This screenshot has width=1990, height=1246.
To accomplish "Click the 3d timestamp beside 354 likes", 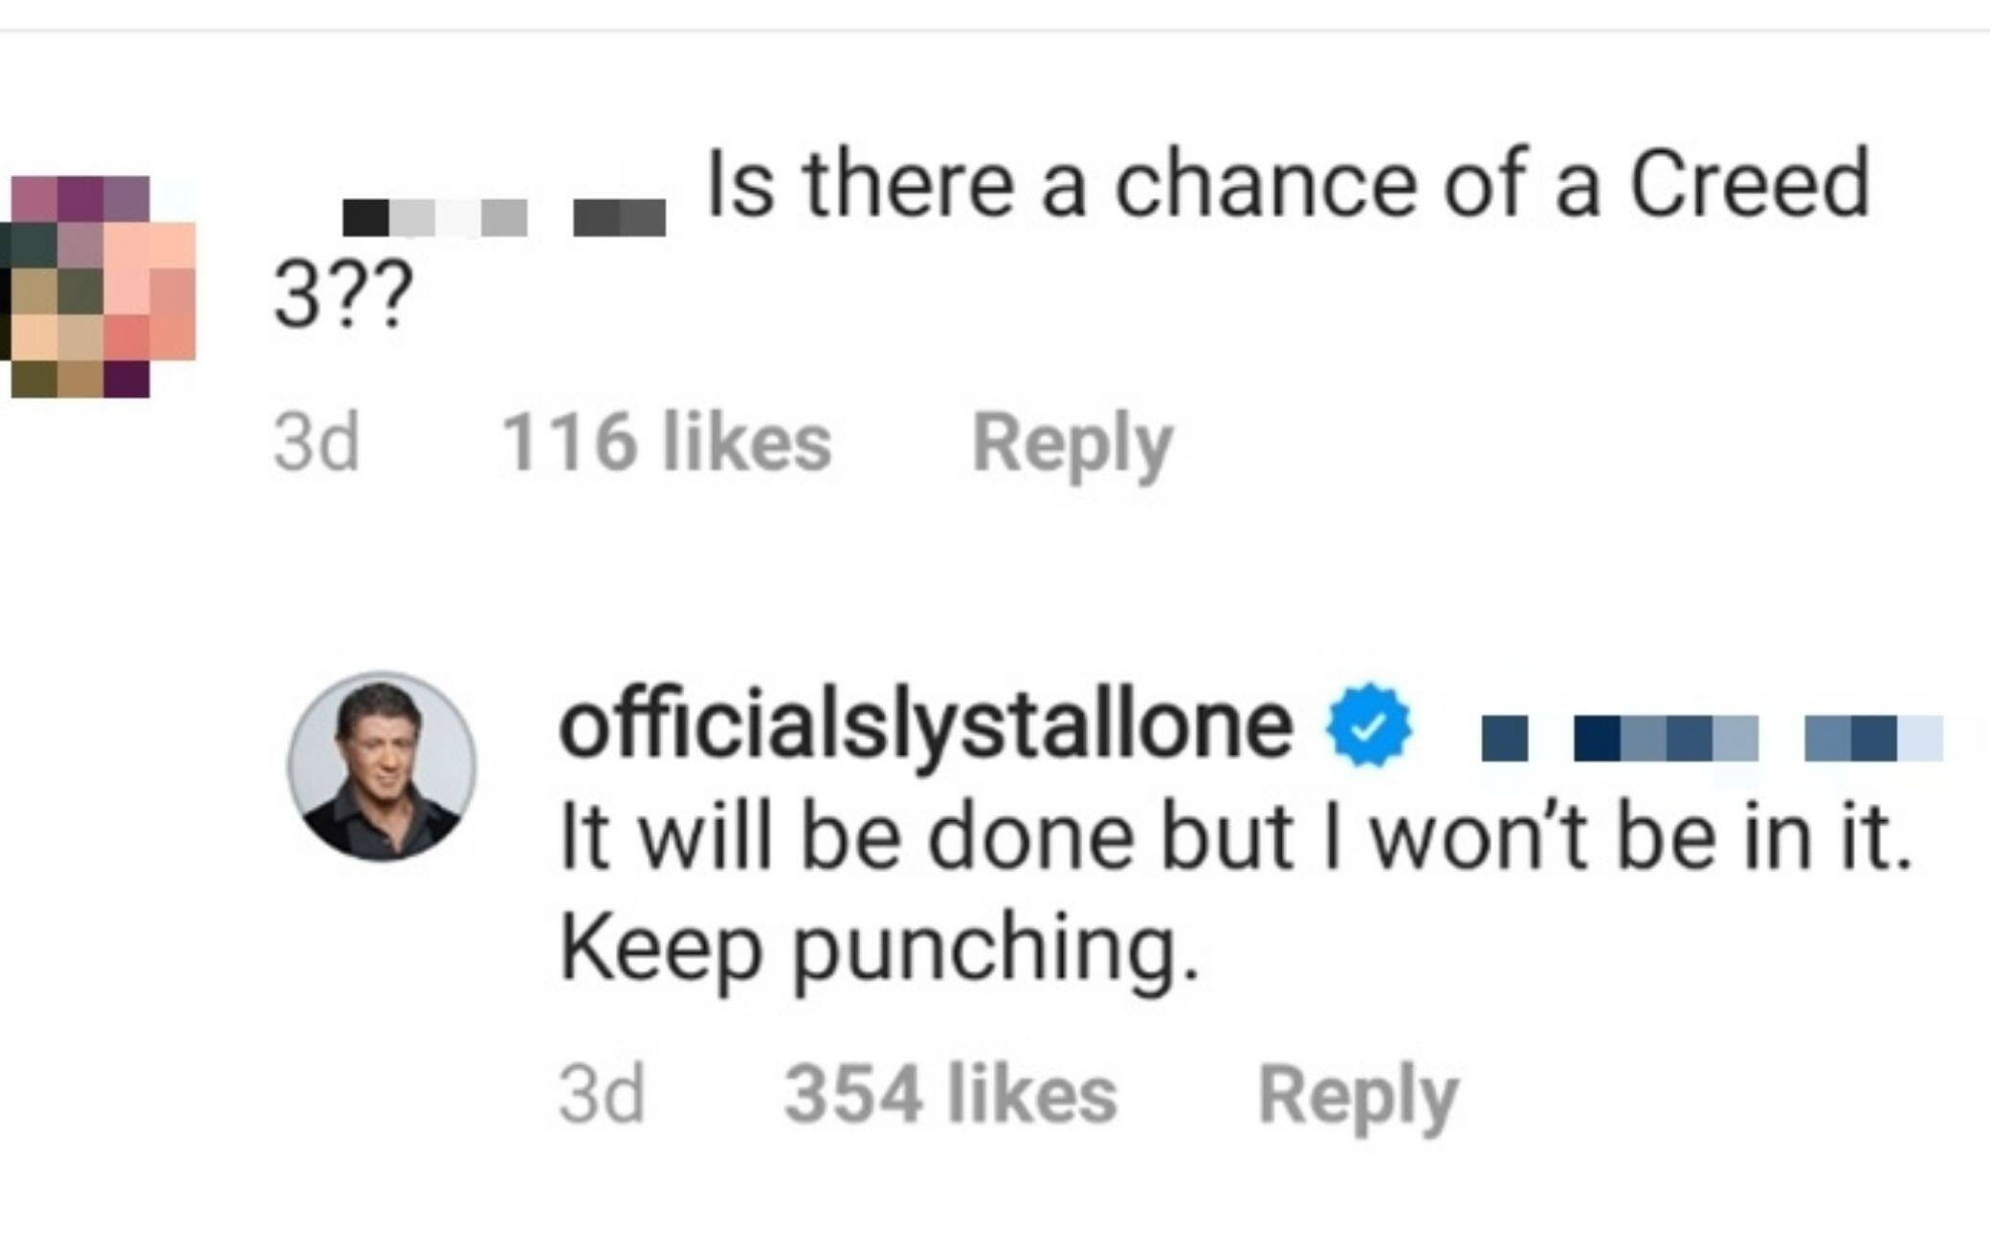I will click(602, 1095).
